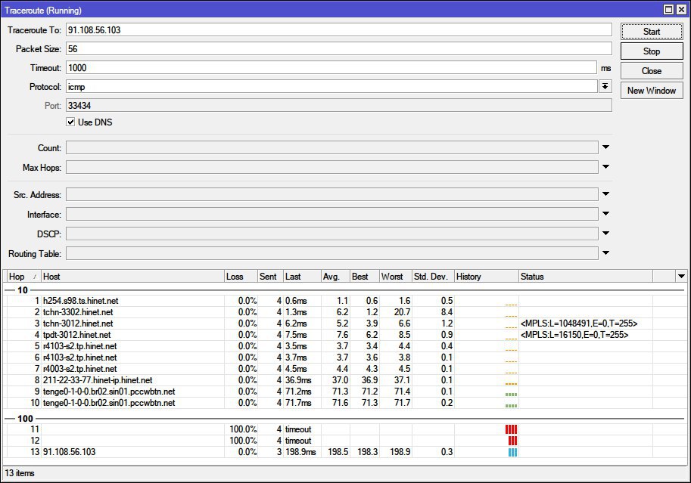Viewport: 691px width, 483px height.
Task: Sort by the Loss column header
Action: 241,277
